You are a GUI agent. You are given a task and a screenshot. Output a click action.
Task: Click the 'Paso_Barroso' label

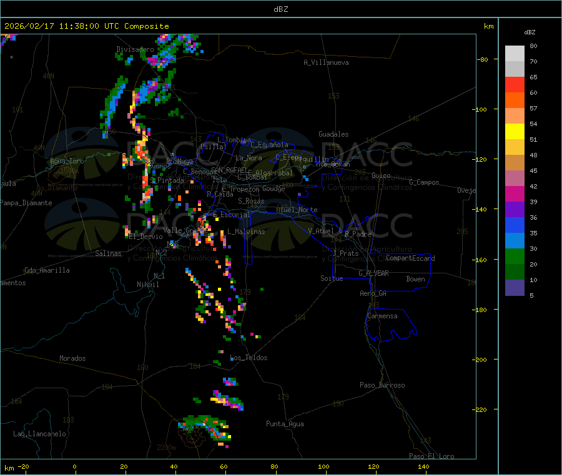tap(382, 385)
